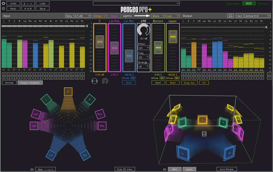Mute the input L channel
Screen dimensions: 273x172
(4, 74)
